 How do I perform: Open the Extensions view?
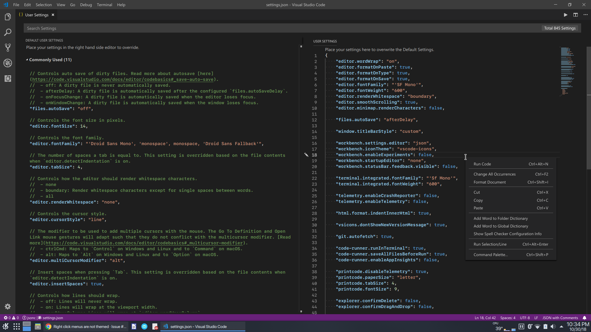pos(8,79)
